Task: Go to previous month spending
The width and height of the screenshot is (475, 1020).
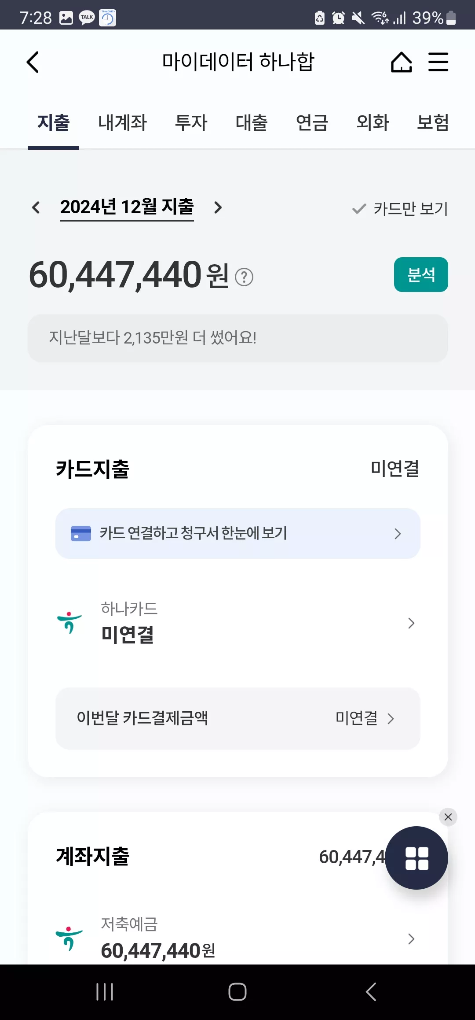Action: click(36, 207)
